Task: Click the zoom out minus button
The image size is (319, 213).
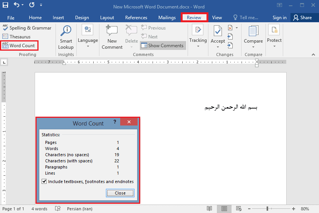Action: coord(249,209)
